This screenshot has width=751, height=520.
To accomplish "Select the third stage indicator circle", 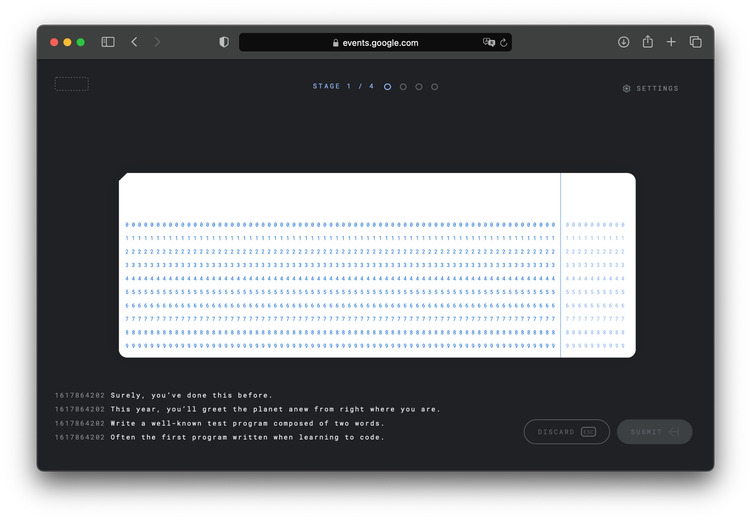I will coord(419,87).
